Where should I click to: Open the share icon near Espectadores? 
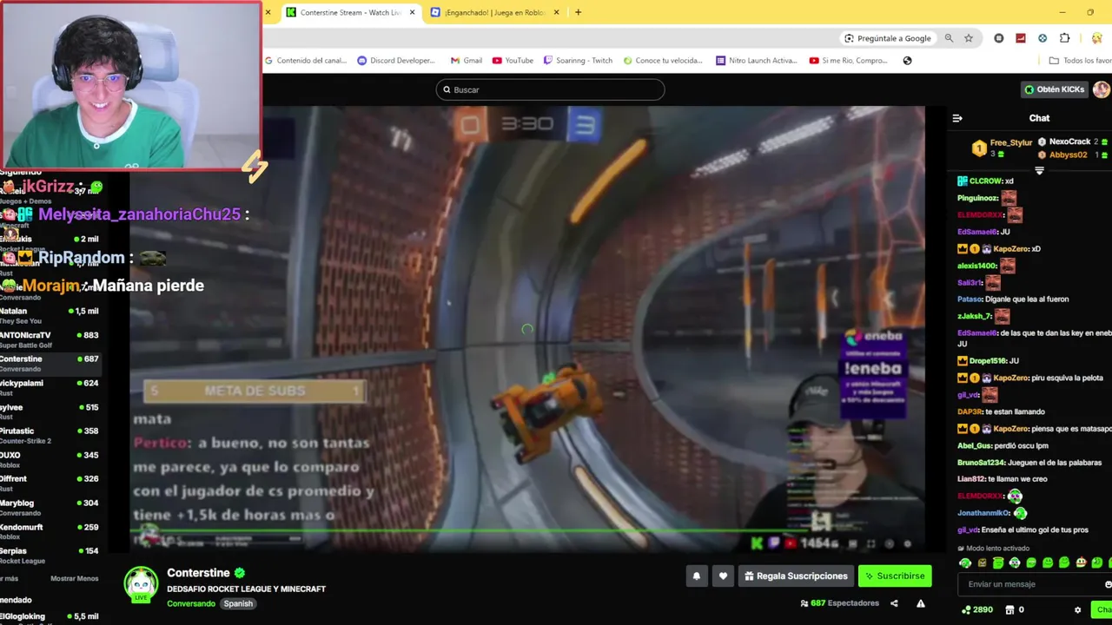click(x=896, y=603)
